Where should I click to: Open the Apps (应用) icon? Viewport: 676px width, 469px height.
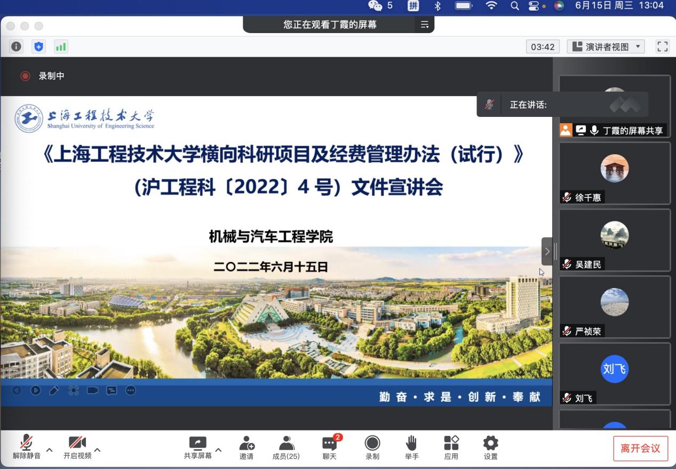(x=451, y=447)
